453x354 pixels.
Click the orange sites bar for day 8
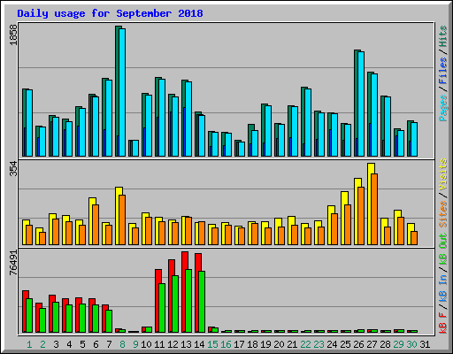tap(122, 219)
